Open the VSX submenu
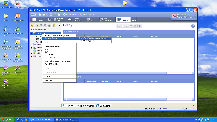 pos(59,49)
